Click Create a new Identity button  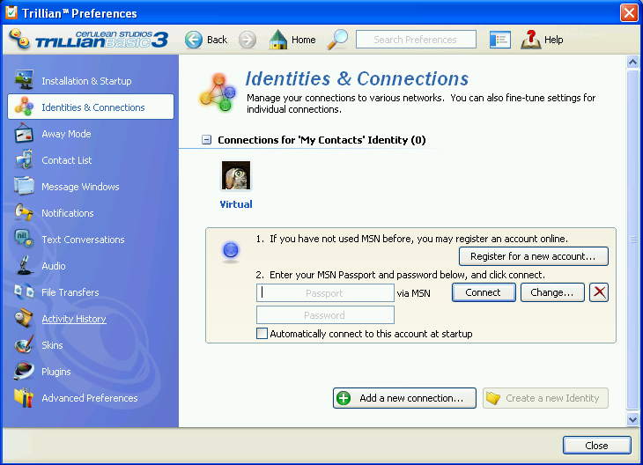[545, 398]
